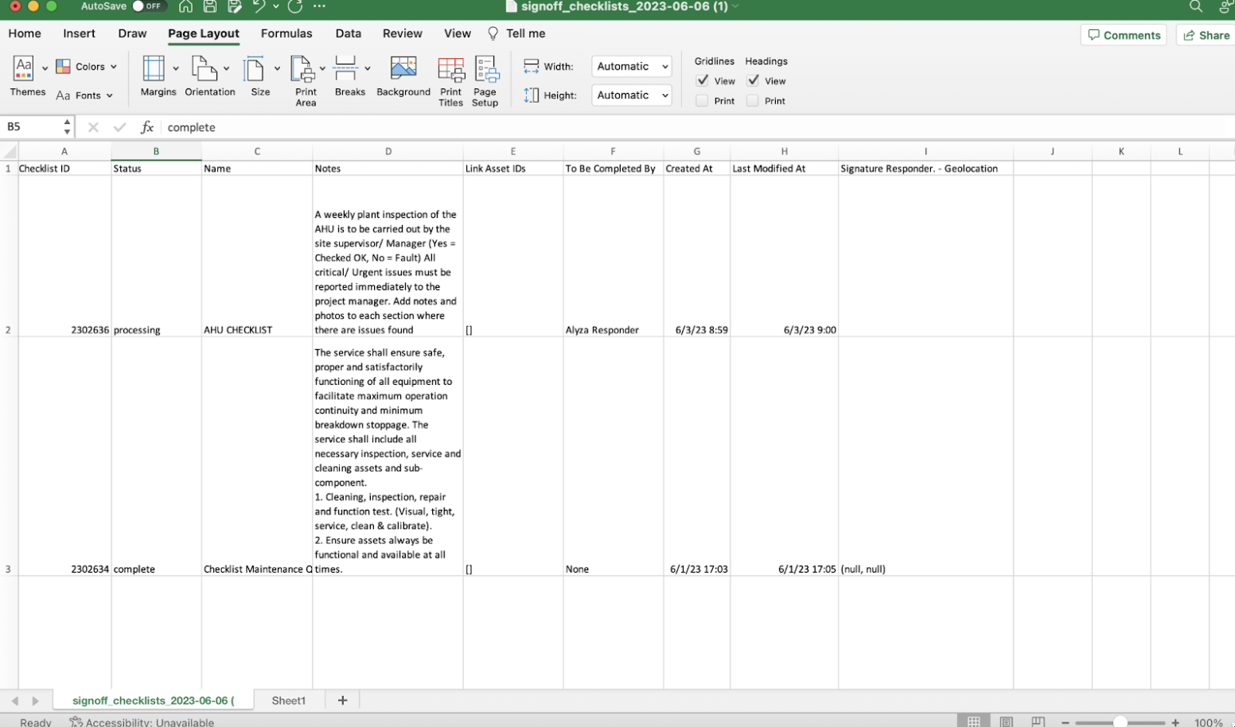Click the Home icon in title bar
1235x727 pixels.
tap(185, 6)
